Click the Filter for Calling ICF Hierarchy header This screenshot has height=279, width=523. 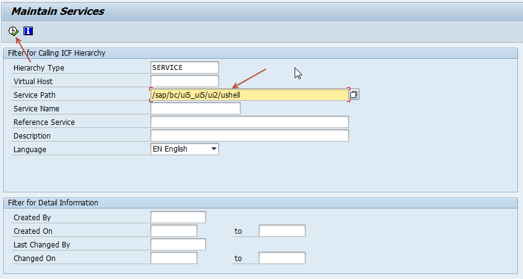57,53
